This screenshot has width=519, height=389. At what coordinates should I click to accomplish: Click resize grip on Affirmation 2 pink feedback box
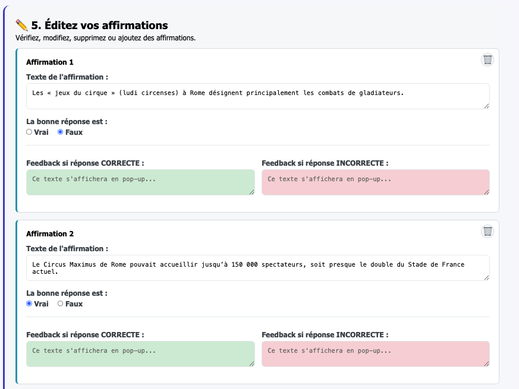pyautogui.click(x=486, y=363)
